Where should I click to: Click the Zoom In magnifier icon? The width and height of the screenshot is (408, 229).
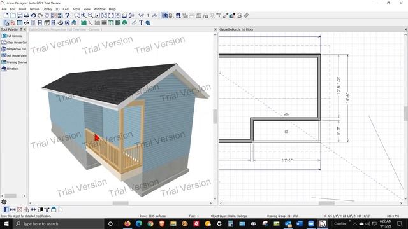(84, 15)
